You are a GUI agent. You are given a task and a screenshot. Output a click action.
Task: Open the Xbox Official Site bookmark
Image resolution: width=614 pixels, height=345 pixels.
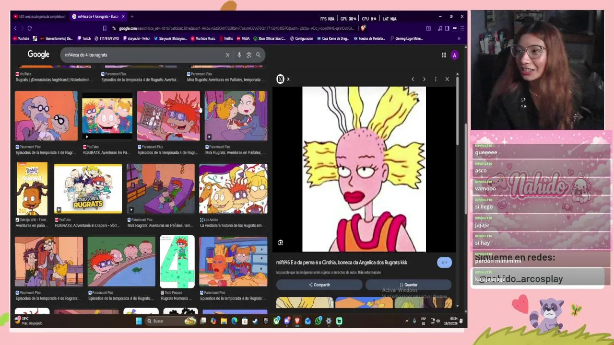coord(270,39)
